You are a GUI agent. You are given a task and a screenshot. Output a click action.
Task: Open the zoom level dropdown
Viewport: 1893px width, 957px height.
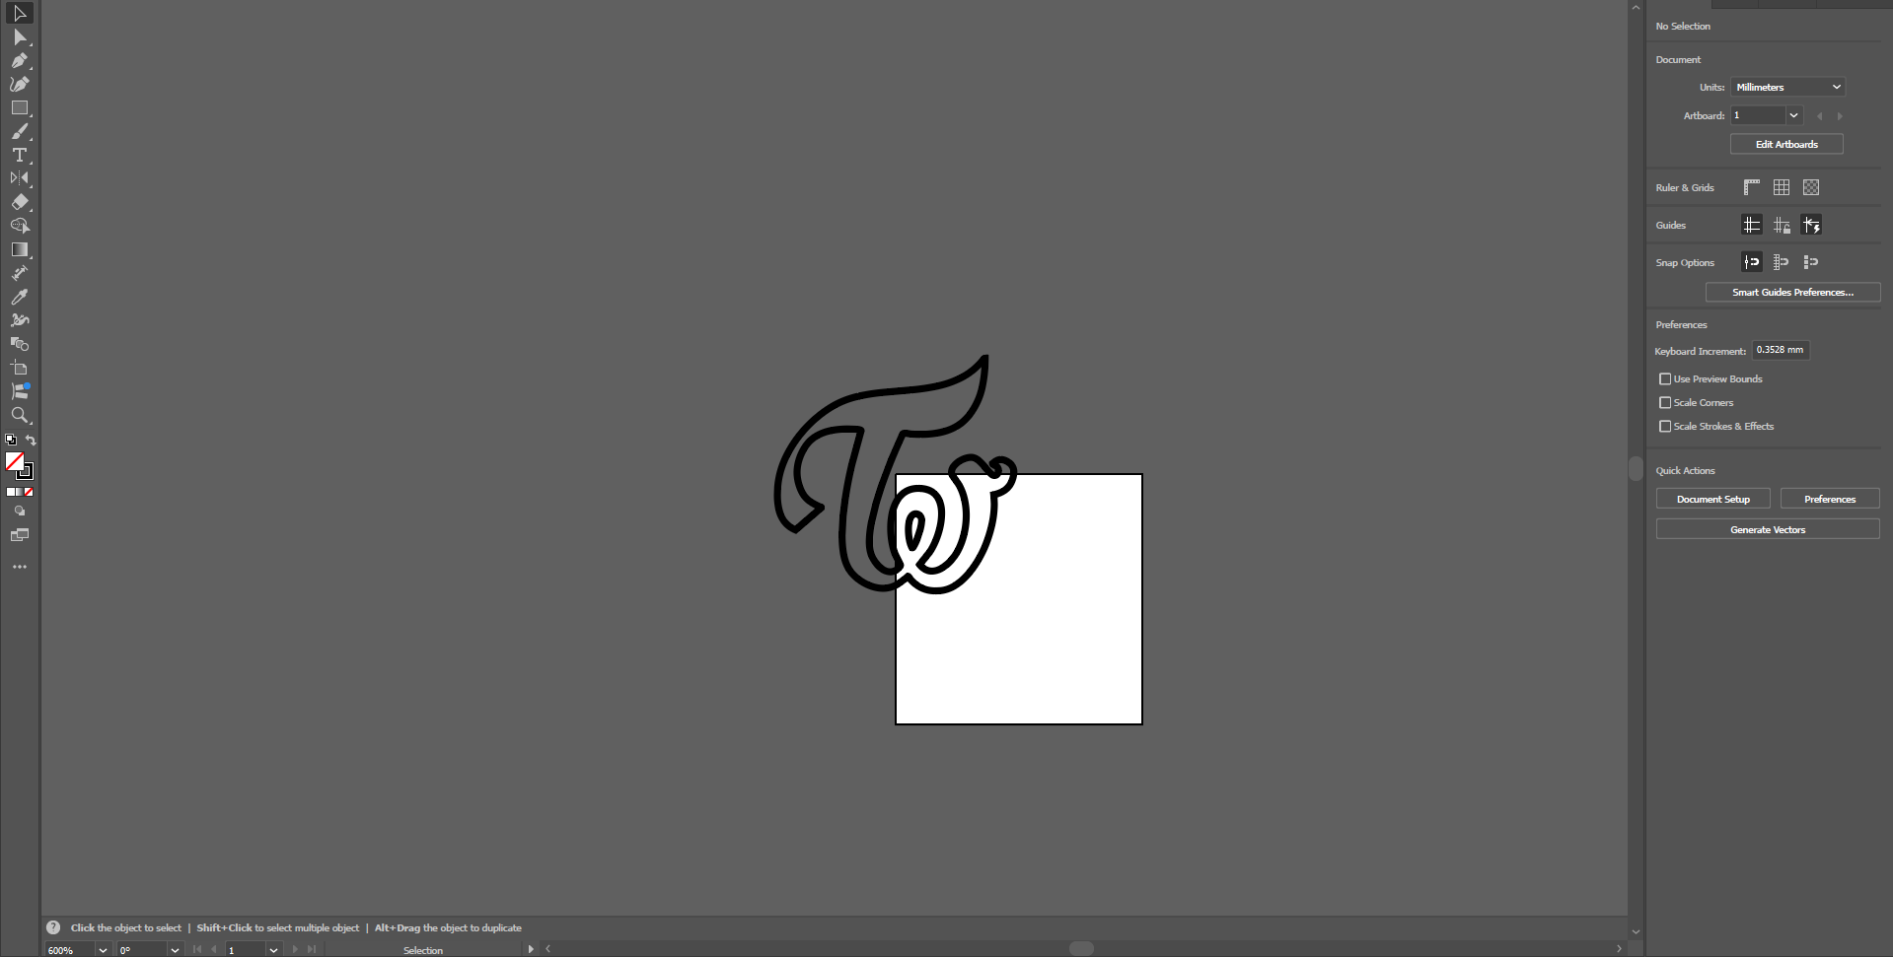(x=102, y=950)
